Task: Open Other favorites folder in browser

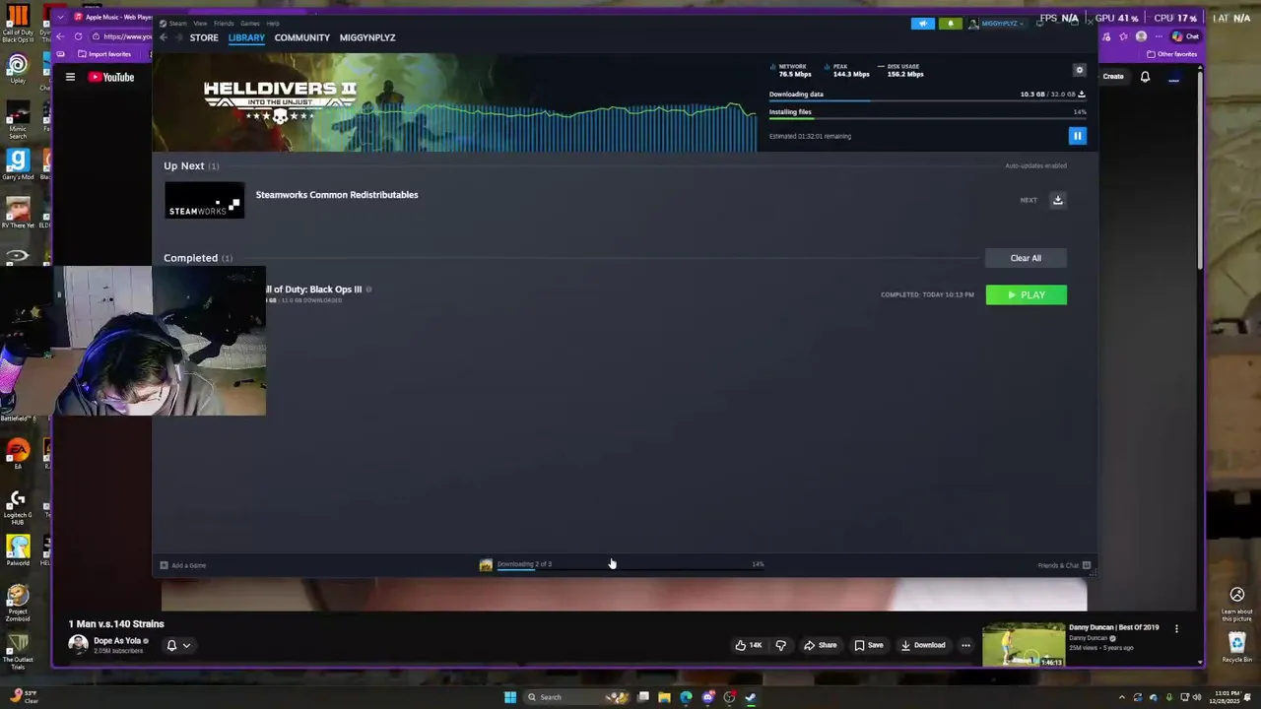Action: tap(1172, 54)
